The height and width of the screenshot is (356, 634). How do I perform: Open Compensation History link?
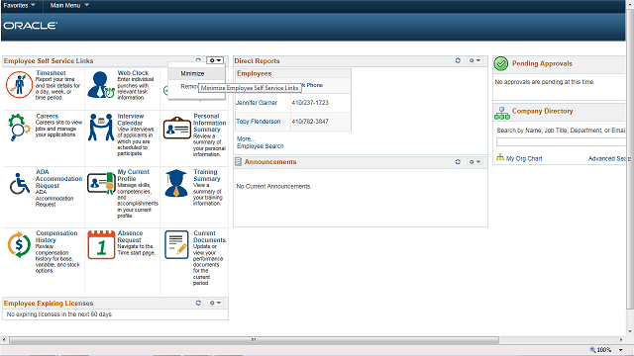pyautogui.click(x=56, y=236)
